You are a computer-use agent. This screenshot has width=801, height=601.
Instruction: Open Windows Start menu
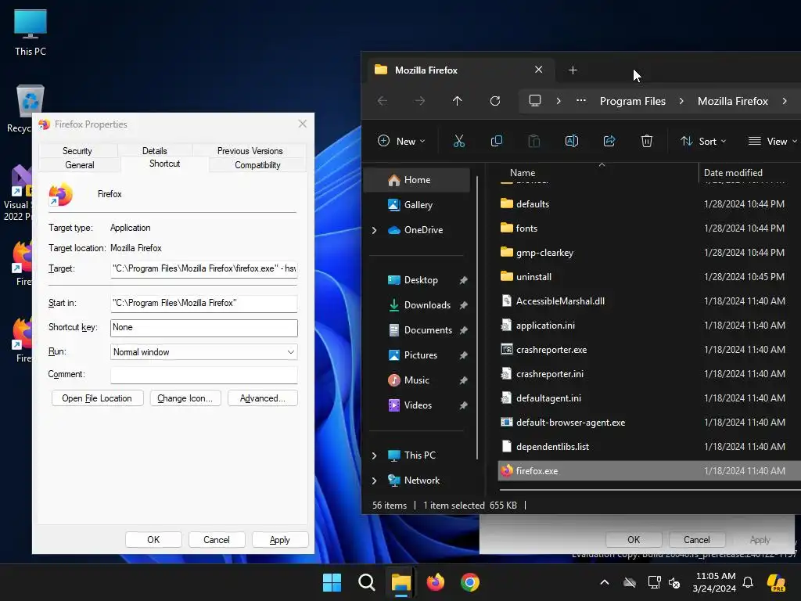pyautogui.click(x=332, y=582)
